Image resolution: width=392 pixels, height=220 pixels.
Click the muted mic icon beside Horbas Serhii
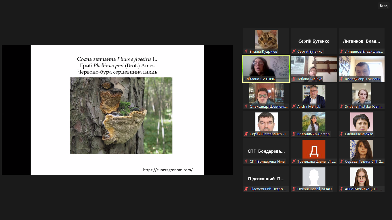click(294, 189)
